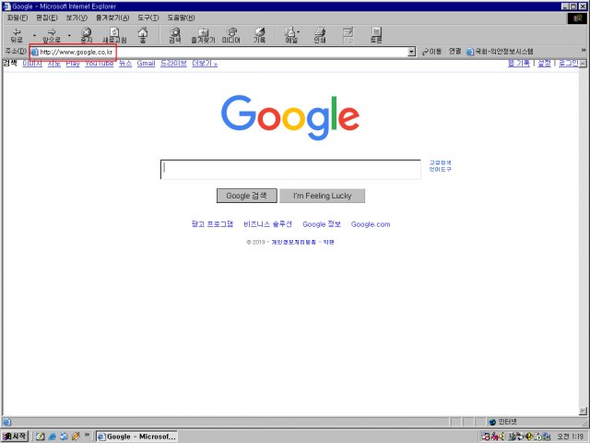
Task: Open the 도구(T) menu
Action: point(147,18)
